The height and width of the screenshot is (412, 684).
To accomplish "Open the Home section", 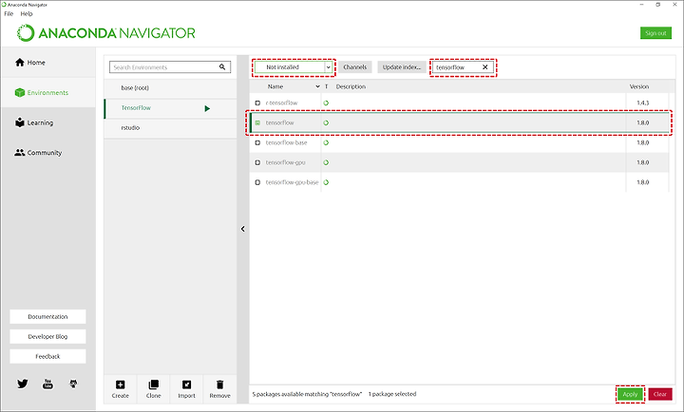I will tap(48, 63).
